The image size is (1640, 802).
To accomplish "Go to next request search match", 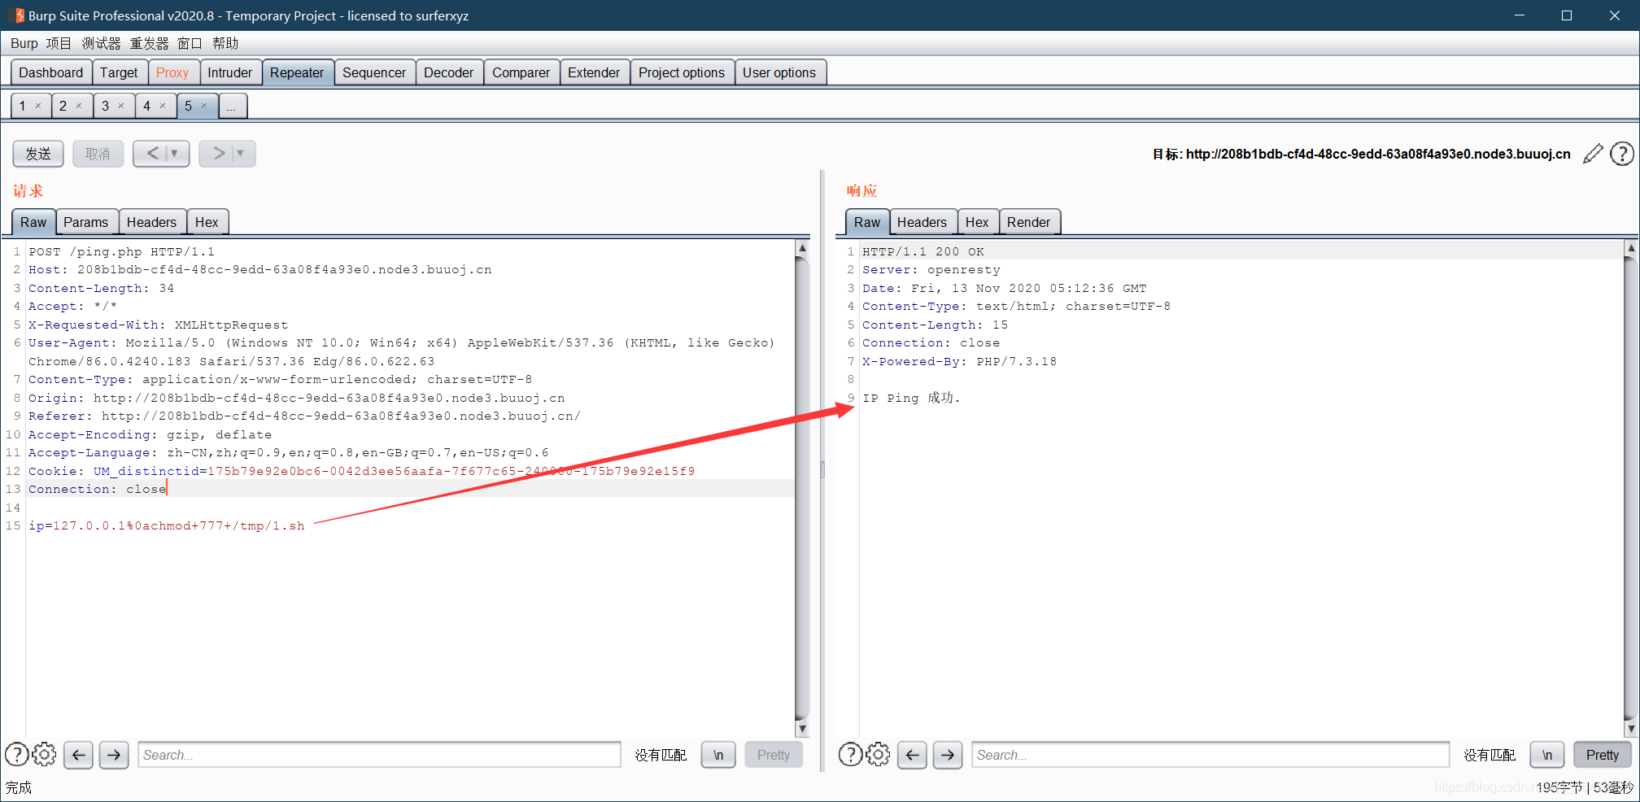I will pyautogui.click(x=114, y=755).
